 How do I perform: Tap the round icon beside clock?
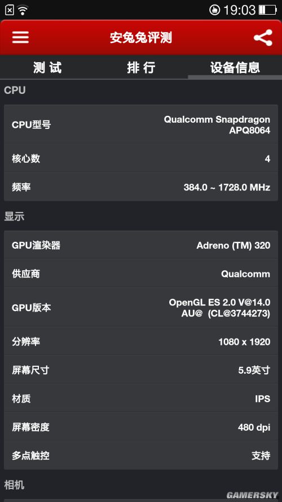[215, 10]
